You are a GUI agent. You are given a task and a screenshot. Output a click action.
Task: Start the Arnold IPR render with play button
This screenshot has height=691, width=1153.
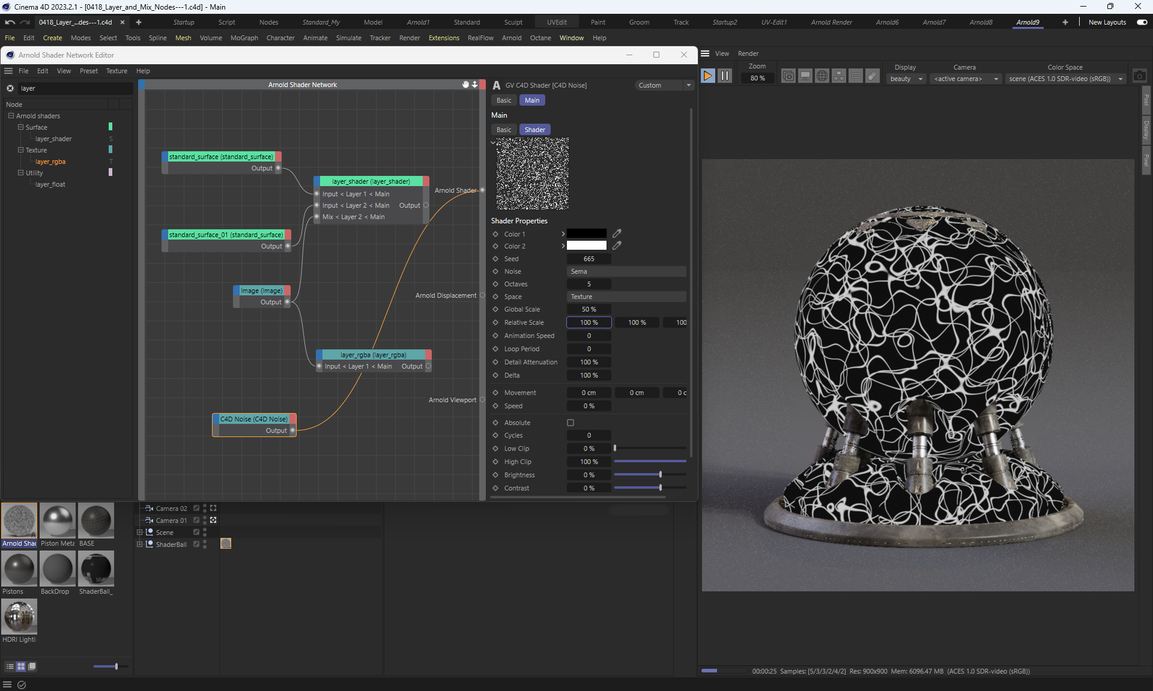(x=708, y=76)
